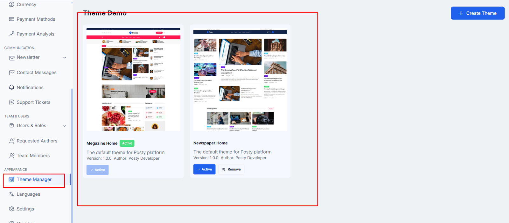Click the Settings gear icon
This screenshot has width=509, height=223.
click(12, 209)
